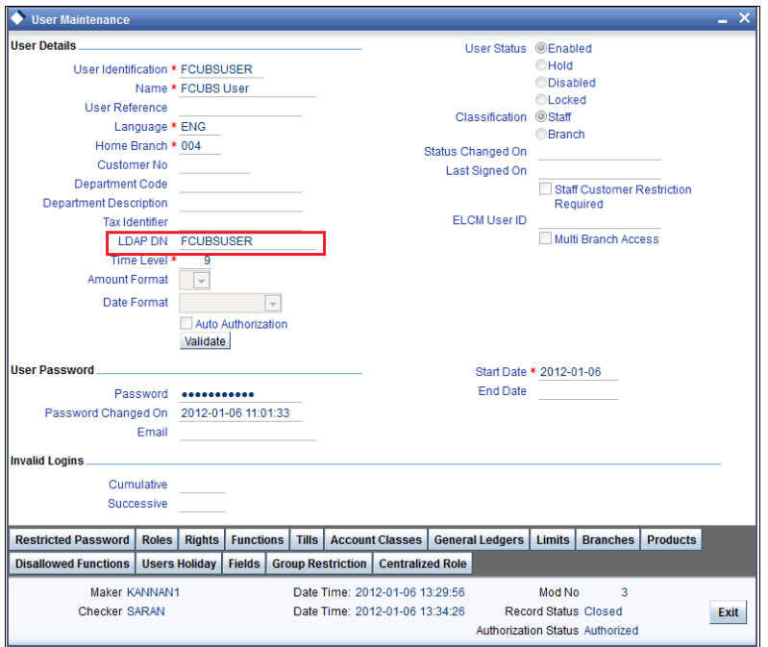Select the Locked user status
Viewport: 768px width, 647px height.
[x=541, y=99]
